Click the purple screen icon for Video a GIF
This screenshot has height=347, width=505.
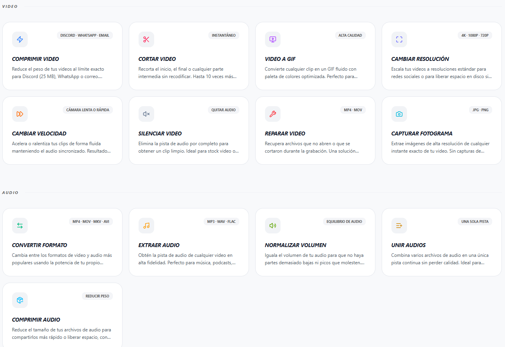tap(273, 39)
